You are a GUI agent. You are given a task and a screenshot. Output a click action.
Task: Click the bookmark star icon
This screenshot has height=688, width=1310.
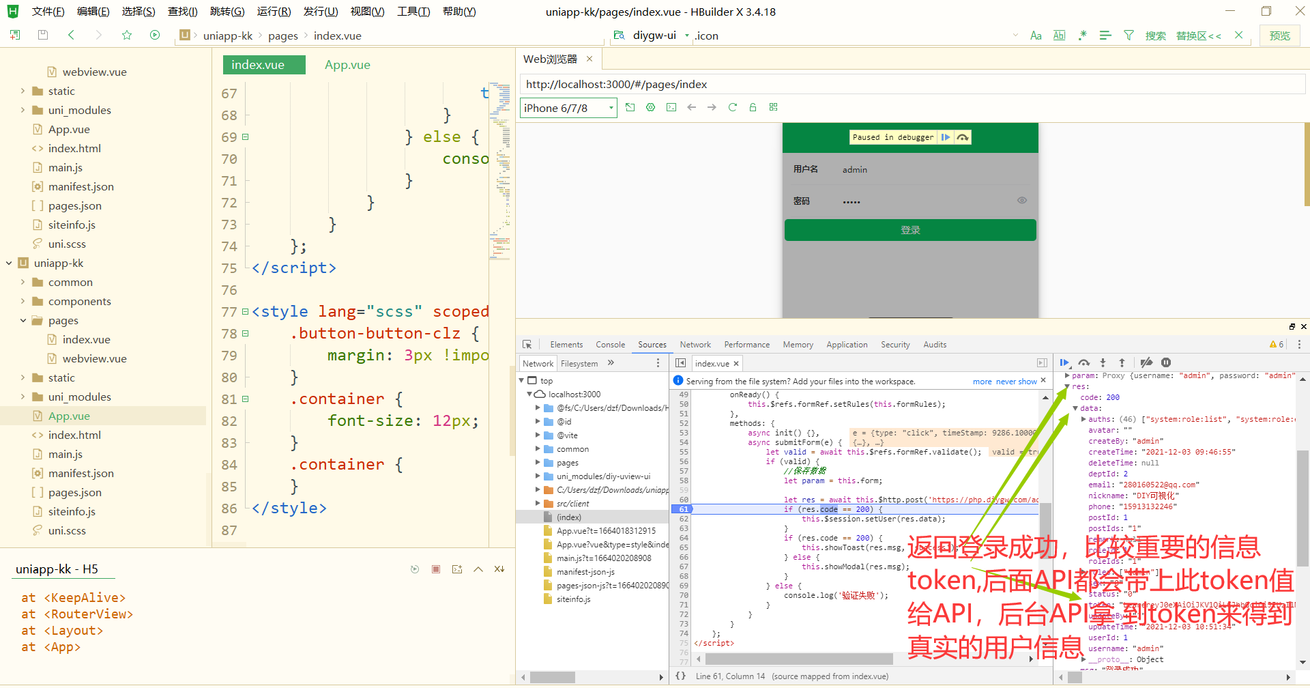tap(127, 35)
